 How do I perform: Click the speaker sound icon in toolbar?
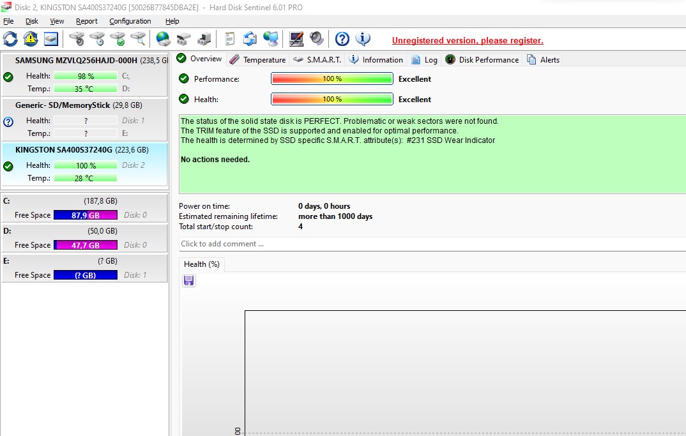(317, 39)
